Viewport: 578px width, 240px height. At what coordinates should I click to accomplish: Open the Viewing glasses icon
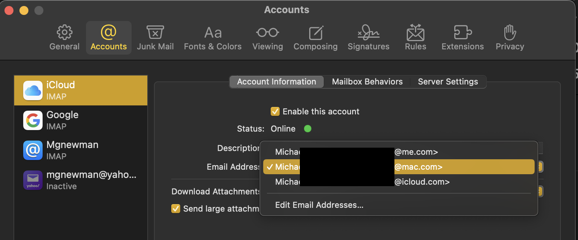pyautogui.click(x=267, y=33)
